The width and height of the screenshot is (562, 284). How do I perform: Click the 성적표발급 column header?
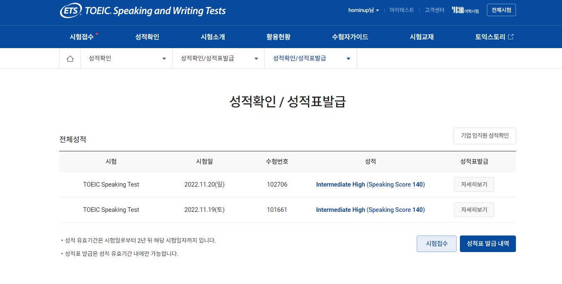474,162
